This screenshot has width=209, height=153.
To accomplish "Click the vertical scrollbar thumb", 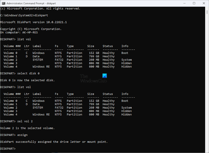I will pos(207,12).
